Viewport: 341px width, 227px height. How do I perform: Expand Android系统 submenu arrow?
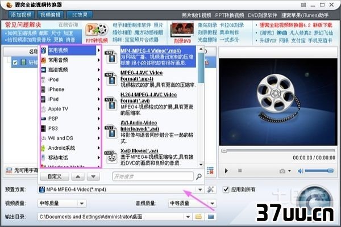[98, 148]
